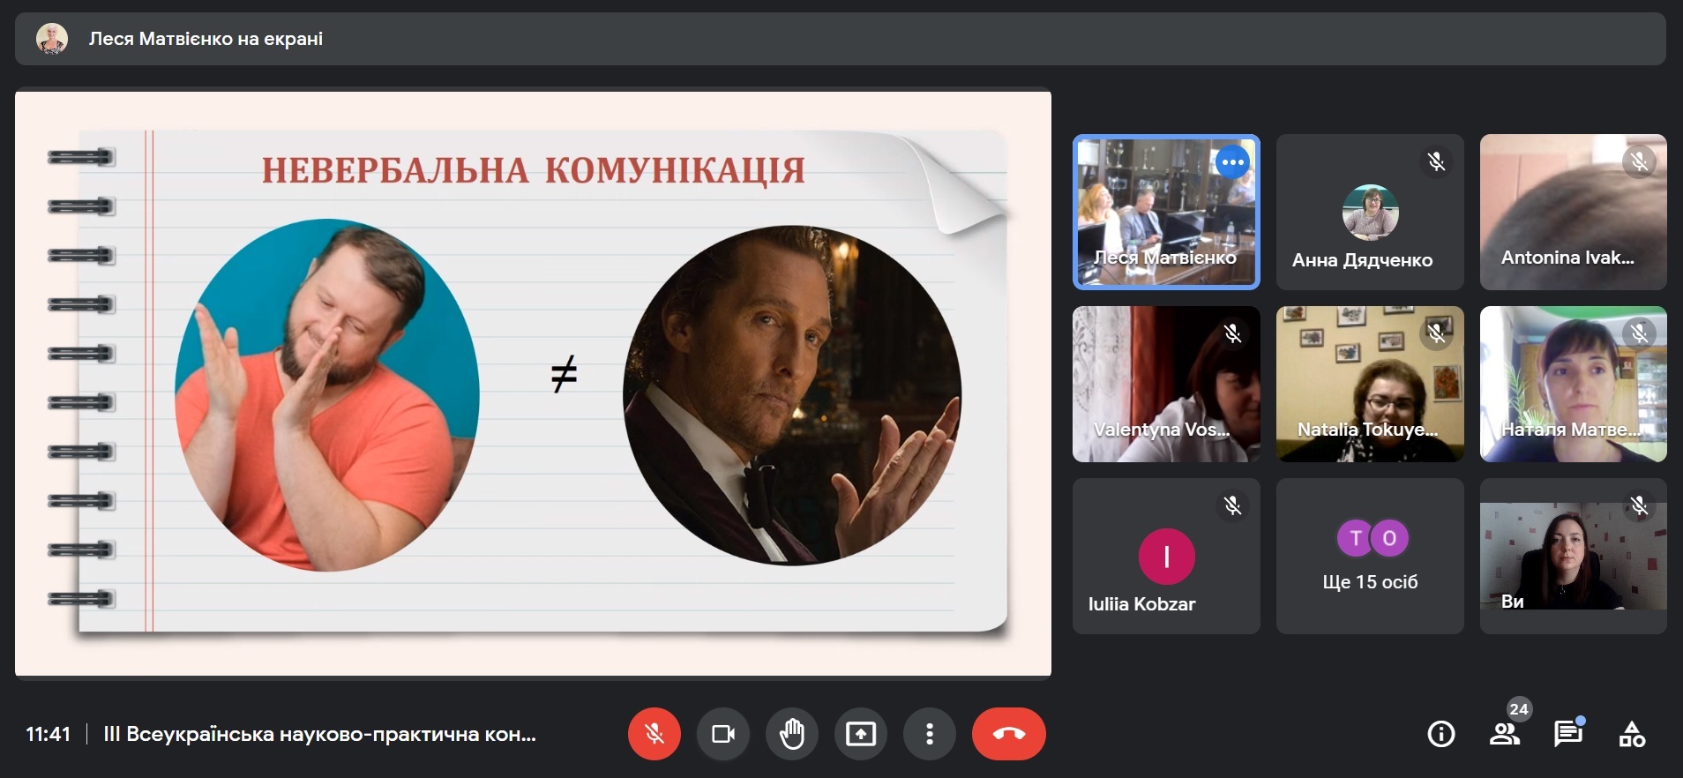Viewport: 1683px width, 778px height.
Task: Click the purple 'T' avatar in the overflow tile
Action: 1356,538
